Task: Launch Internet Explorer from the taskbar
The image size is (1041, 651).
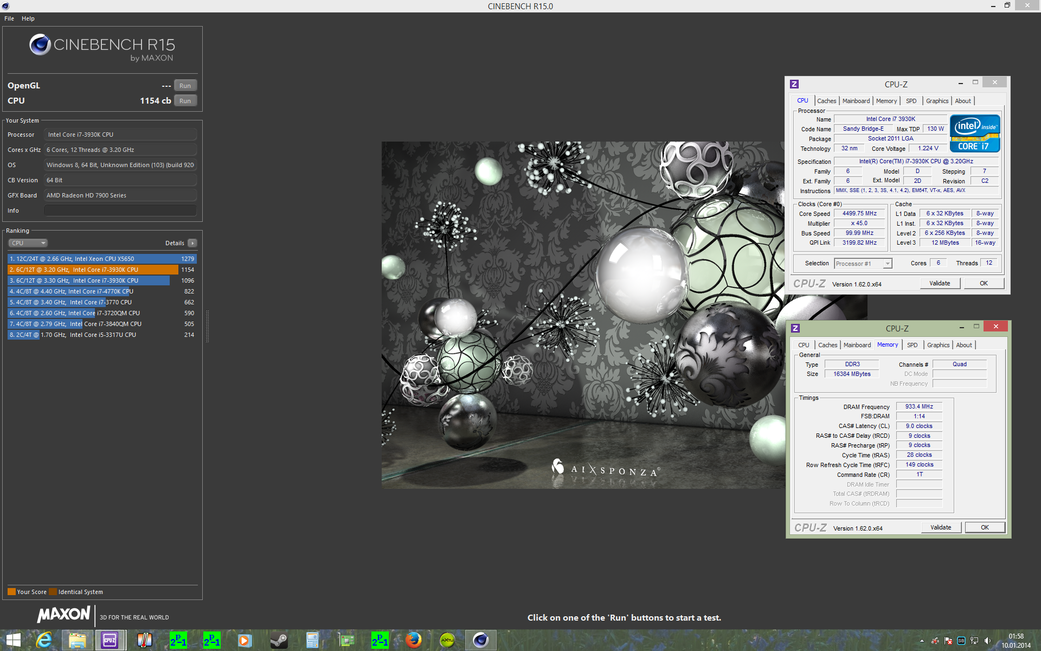Action: pos(44,640)
